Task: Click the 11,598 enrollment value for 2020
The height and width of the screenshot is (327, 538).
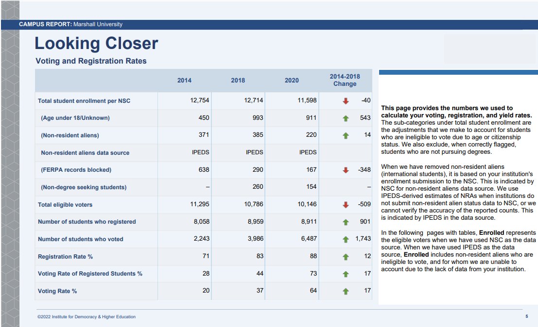Action: (x=307, y=100)
